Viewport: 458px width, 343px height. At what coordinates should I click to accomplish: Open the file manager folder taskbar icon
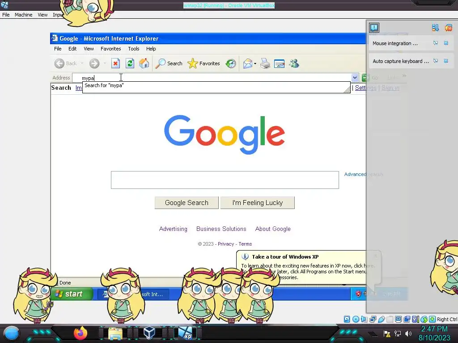coord(115,333)
